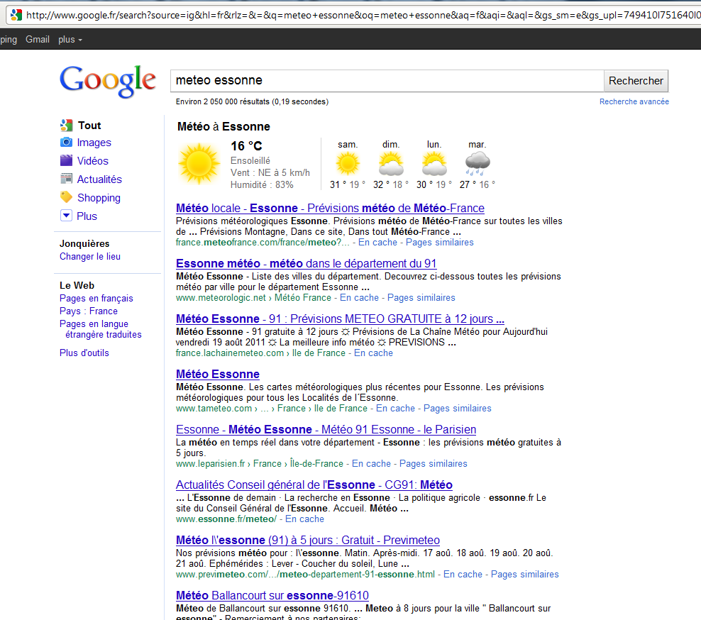Click in the meteo essonne search box

[387, 81]
